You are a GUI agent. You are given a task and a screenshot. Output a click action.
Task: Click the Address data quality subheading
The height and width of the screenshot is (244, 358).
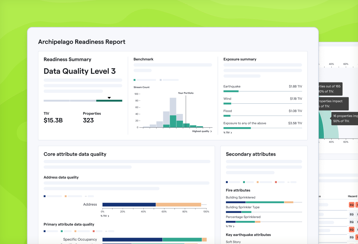tap(61, 177)
